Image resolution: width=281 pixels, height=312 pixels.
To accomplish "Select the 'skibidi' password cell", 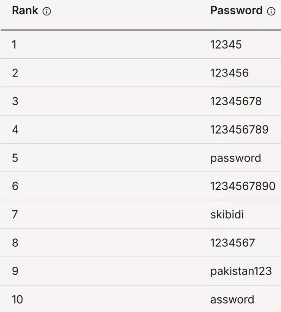I will pos(227,214).
